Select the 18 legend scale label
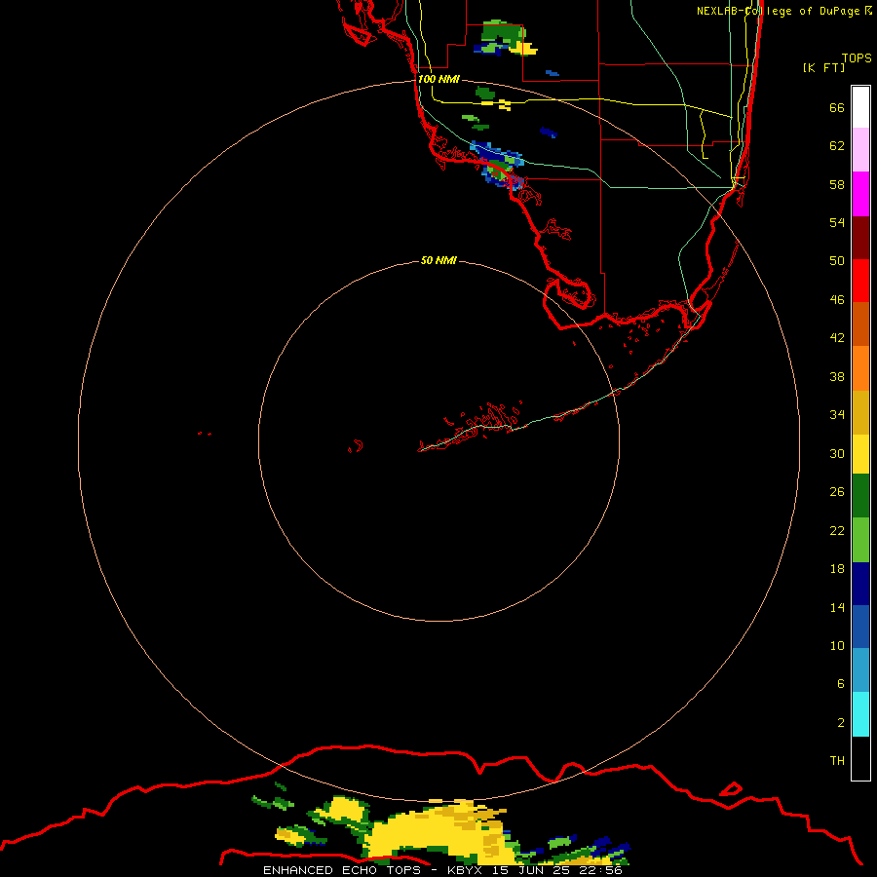Image resolution: width=877 pixels, height=877 pixels. (837, 569)
